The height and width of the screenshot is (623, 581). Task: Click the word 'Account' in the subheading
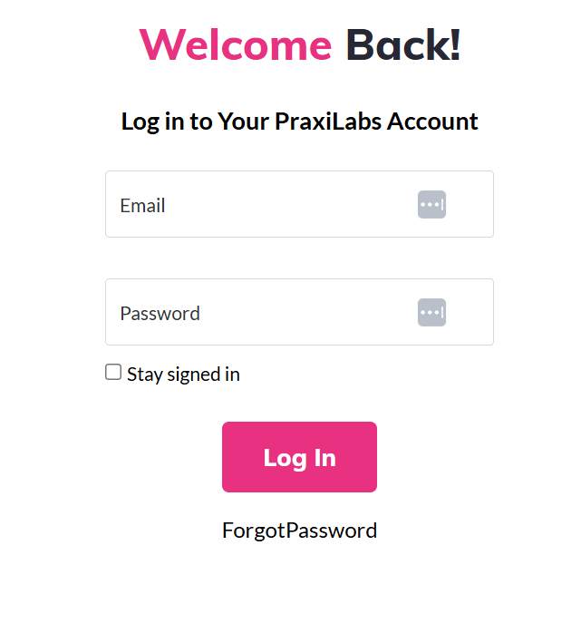[432, 122]
